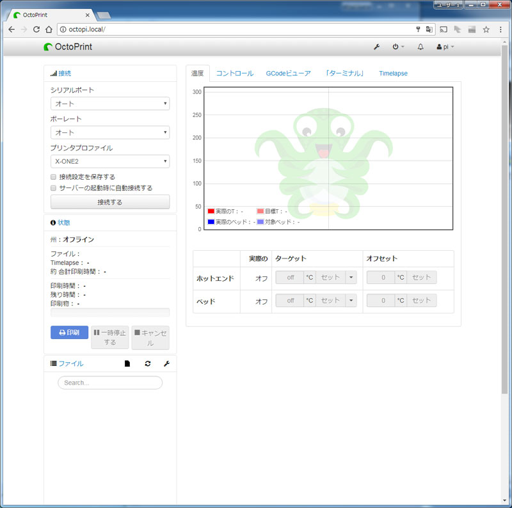Click the vertical page scrollbar
The image size is (512, 508).
(x=504, y=219)
